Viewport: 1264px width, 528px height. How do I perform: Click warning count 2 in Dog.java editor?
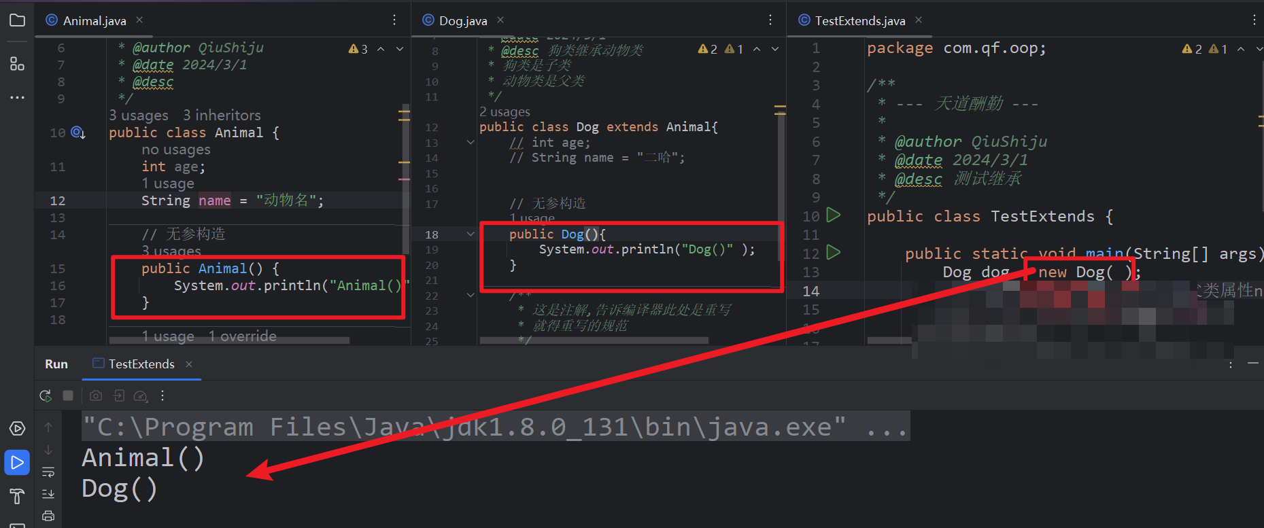[x=708, y=49]
